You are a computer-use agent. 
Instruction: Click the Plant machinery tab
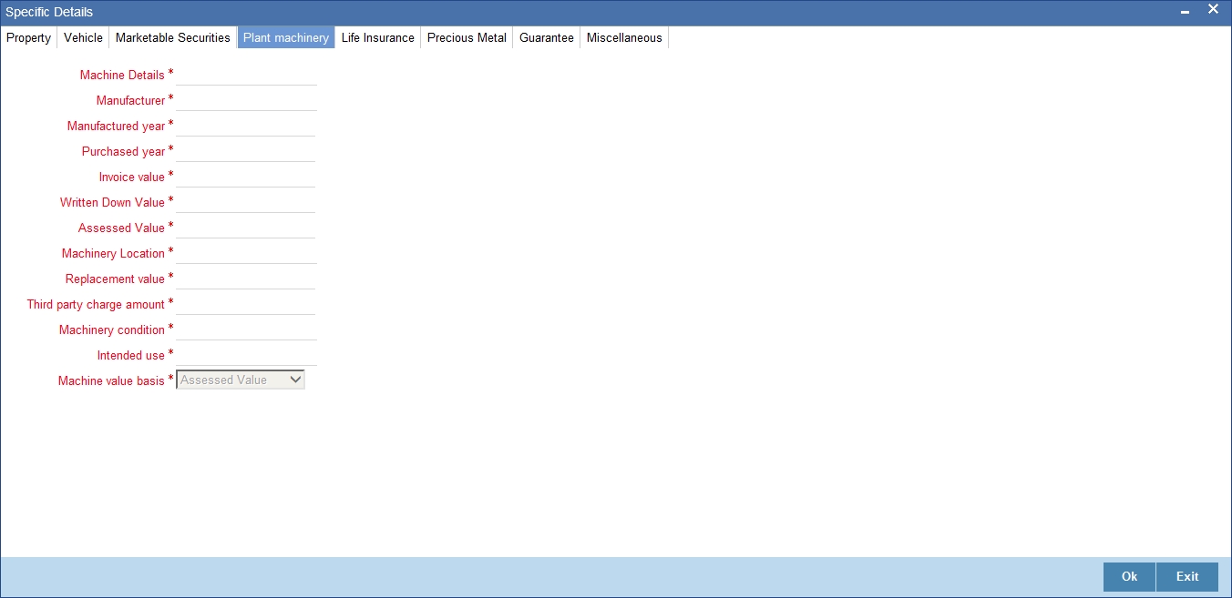tap(286, 37)
